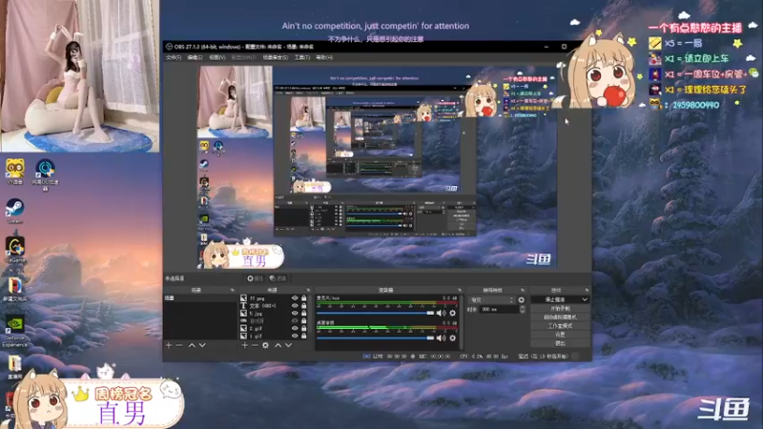Pop out the Controls dock with its header icon
This screenshot has height=429, width=763.
(x=587, y=290)
